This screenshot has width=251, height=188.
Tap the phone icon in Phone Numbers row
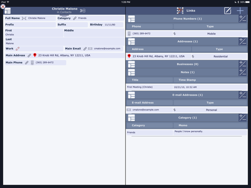pos(129,34)
